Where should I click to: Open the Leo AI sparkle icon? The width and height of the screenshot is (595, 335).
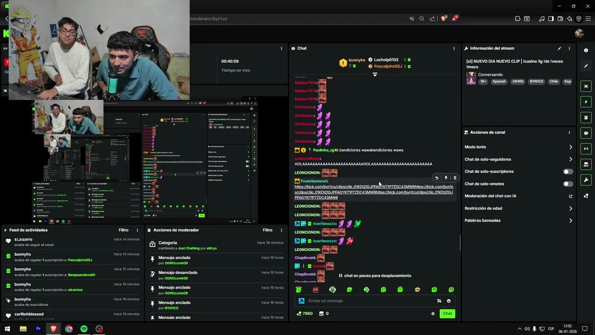[x=569, y=19]
